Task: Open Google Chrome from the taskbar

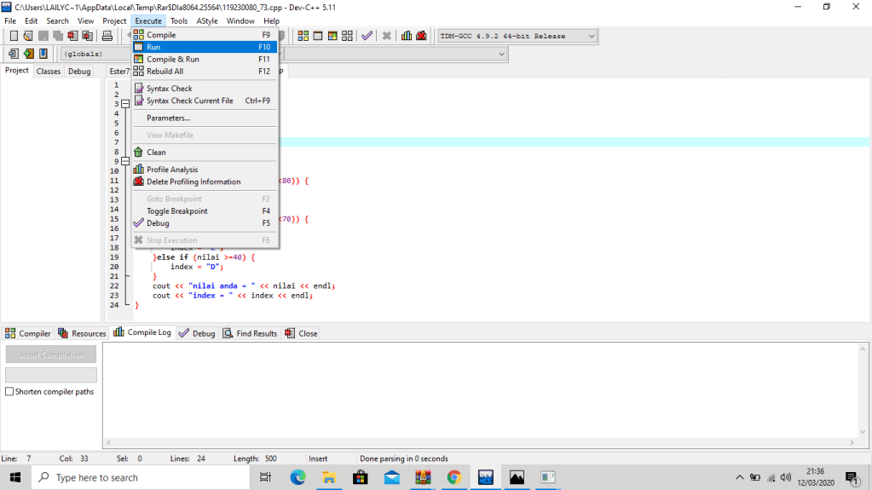Action: [x=453, y=477]
